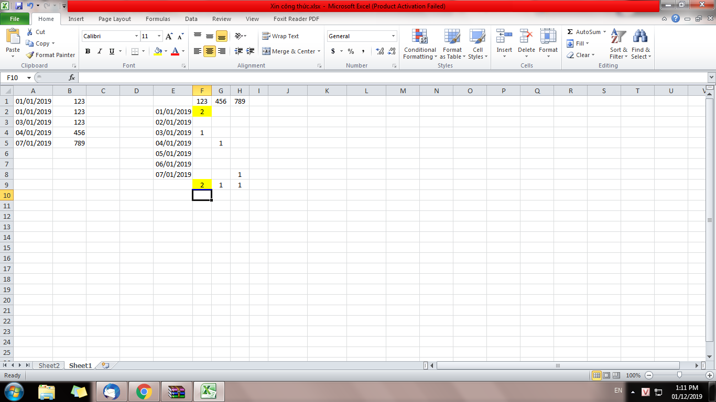The height and width of the screenshot is (402, 716).
Task: Click the Insert Function fx icon
Action: coord(72,77)
